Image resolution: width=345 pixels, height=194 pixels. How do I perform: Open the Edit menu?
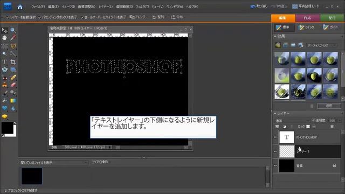click(53, 7)
